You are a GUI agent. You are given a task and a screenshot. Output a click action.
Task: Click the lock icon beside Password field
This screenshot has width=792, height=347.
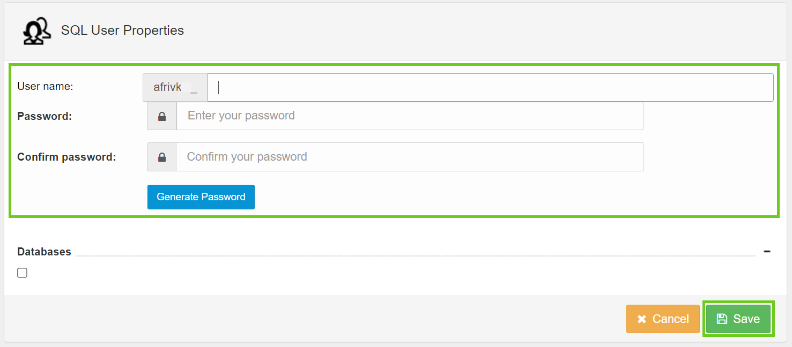[x=162, y=116]
